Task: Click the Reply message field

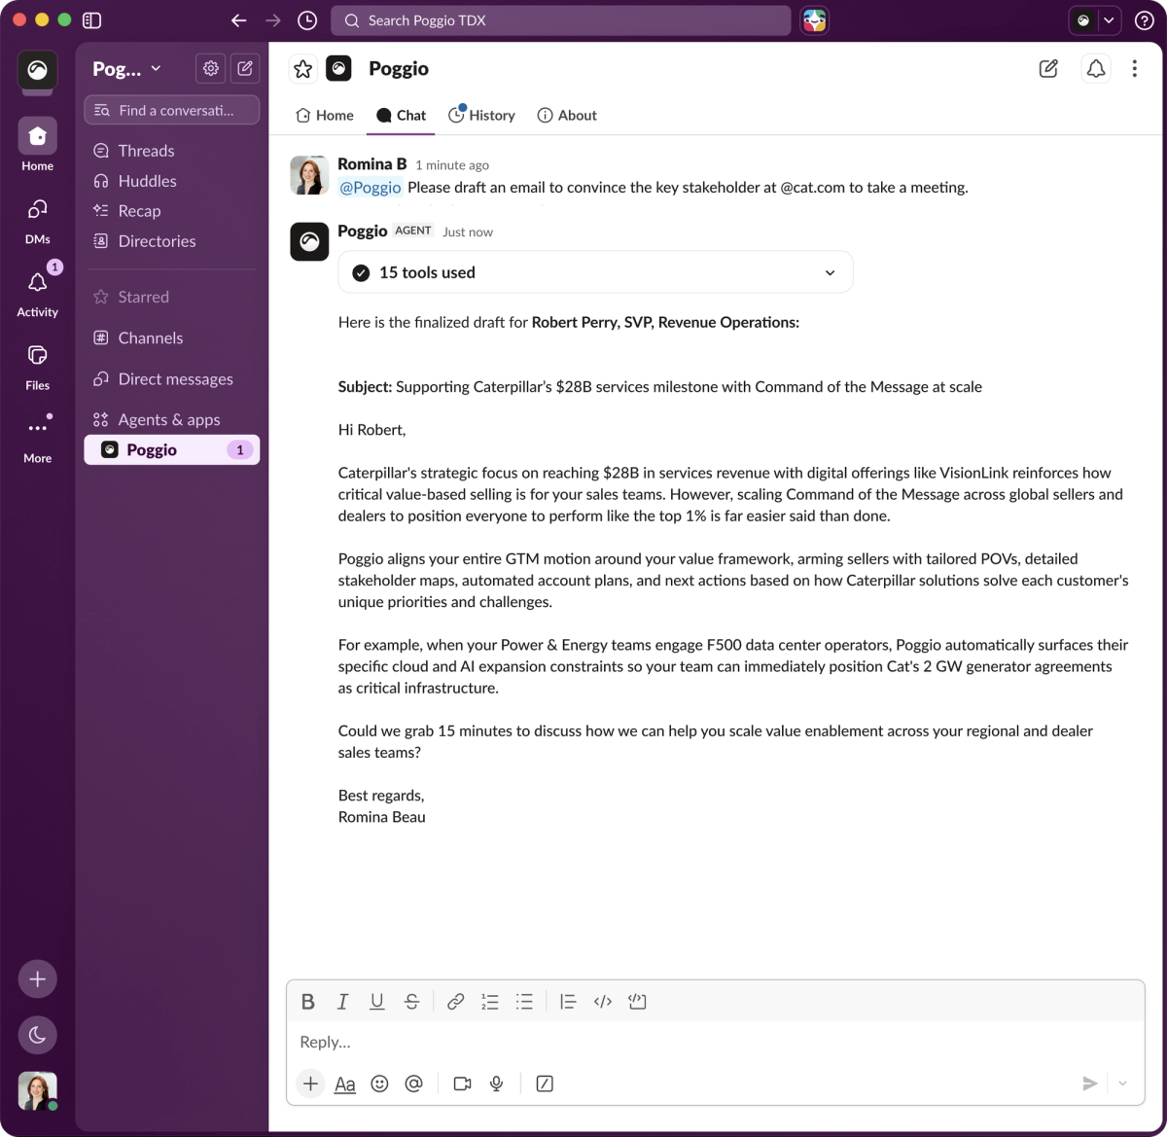Action: coord(715,1042)
